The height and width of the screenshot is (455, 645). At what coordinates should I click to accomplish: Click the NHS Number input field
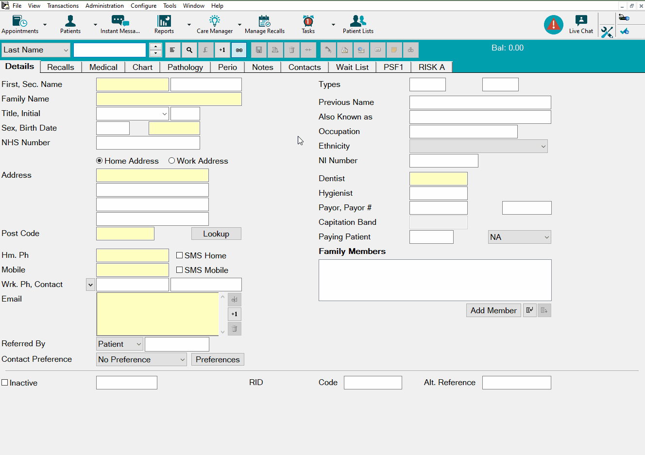pyautogui.click(x=148, y=143)
